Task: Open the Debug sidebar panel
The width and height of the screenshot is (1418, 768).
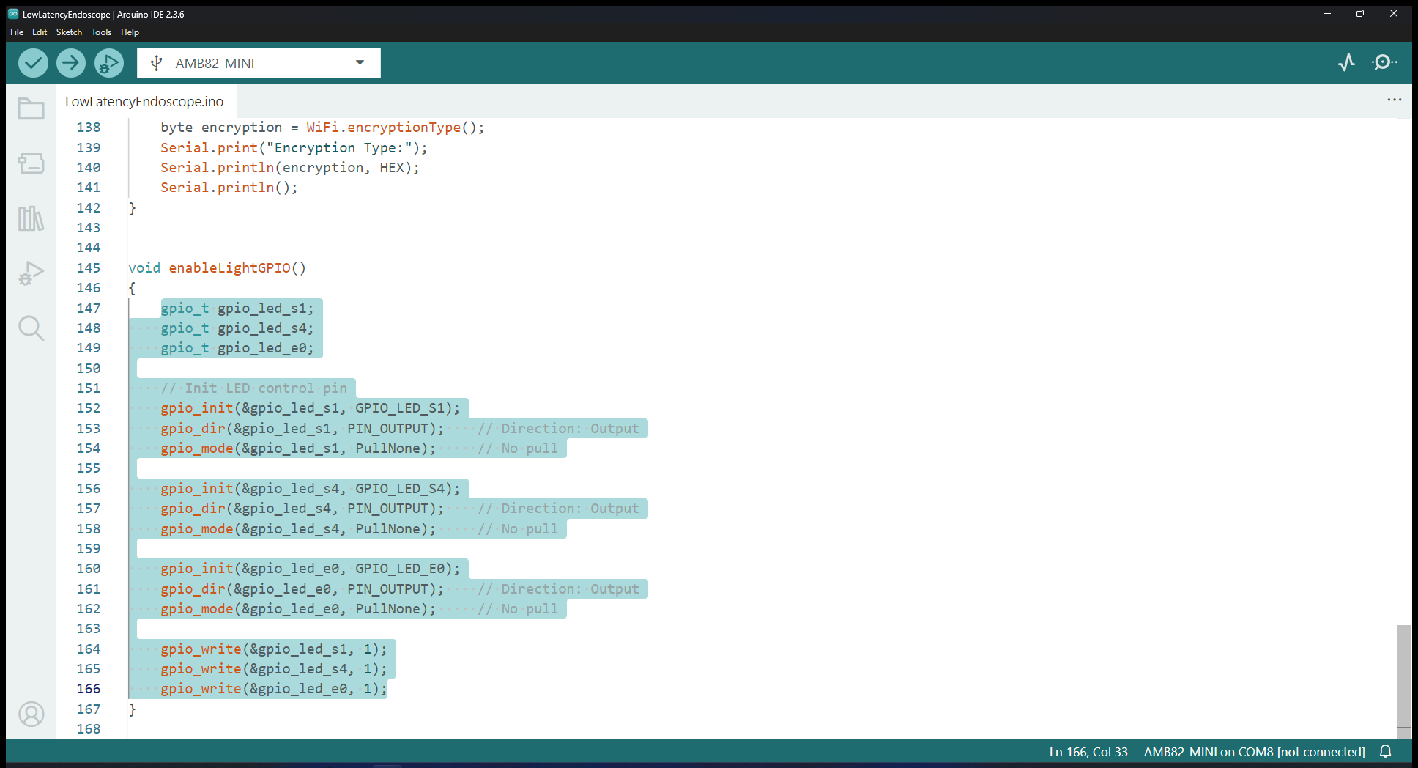Action: tap(31, 273)
